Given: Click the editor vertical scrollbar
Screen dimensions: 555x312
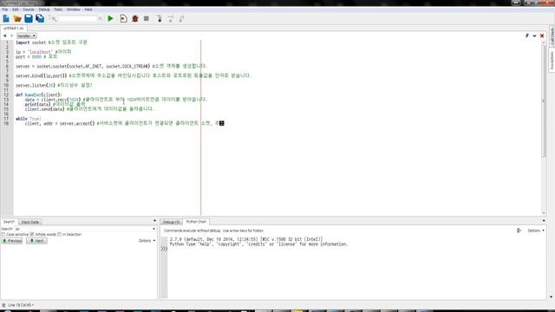Looking at the screenshot, I should (x=544, y=101).
